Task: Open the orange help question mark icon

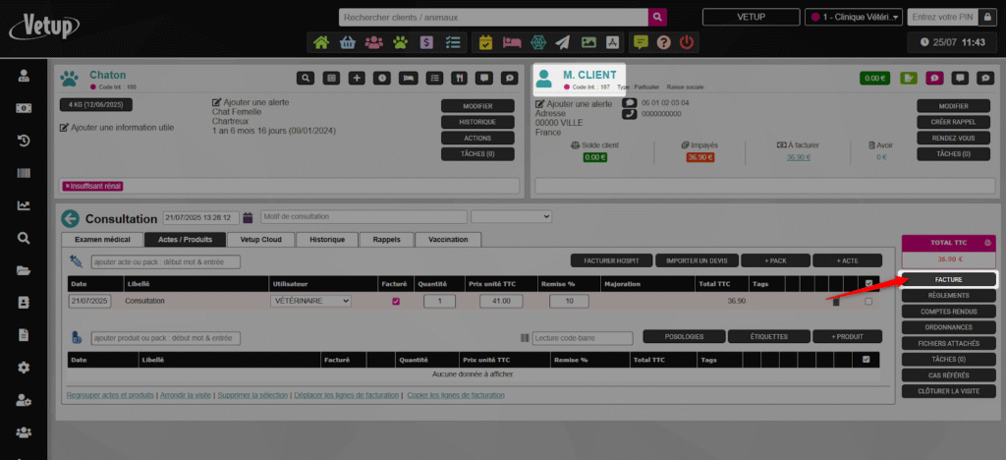Action: (x=664, y=42)
